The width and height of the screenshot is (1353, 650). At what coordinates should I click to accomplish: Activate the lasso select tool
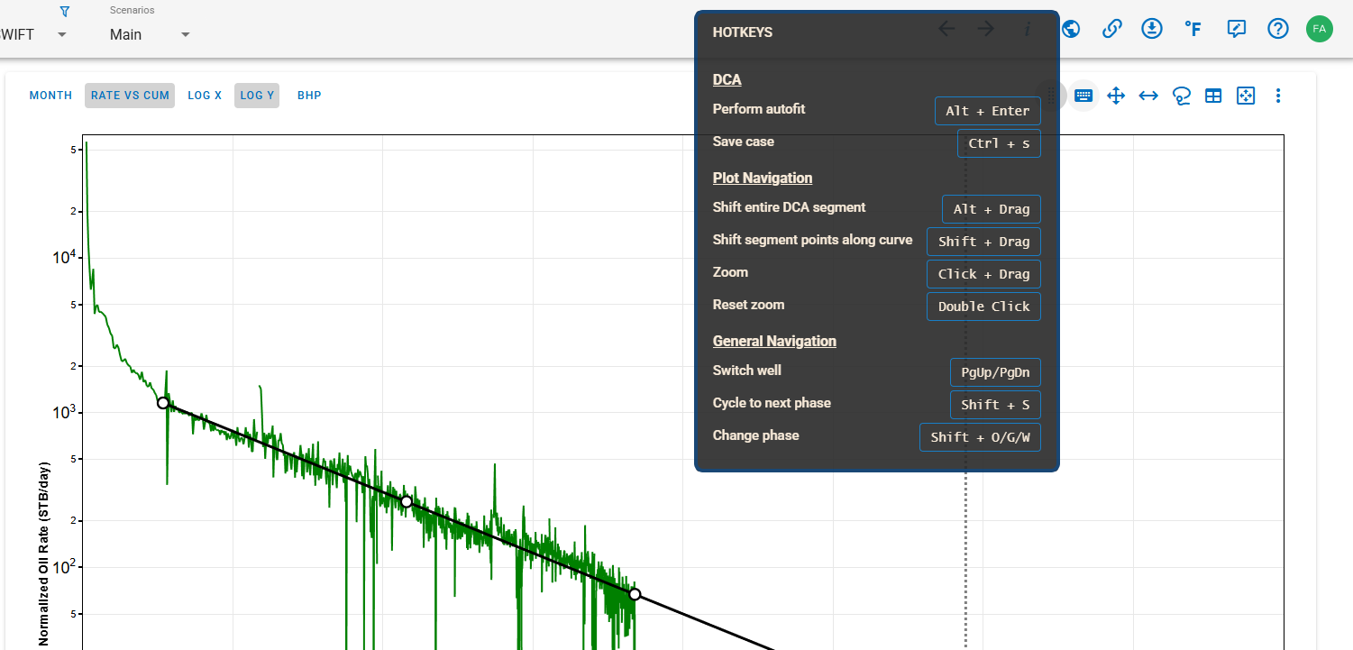click(x=1182, y=96)
